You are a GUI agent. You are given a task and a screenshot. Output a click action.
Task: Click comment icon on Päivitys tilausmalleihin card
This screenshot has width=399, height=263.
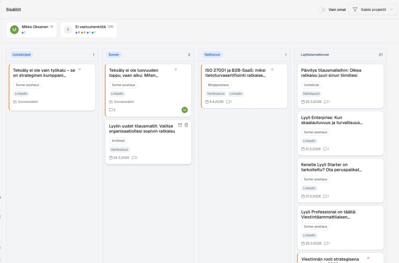pyautogui.click(x=326, y=102)
